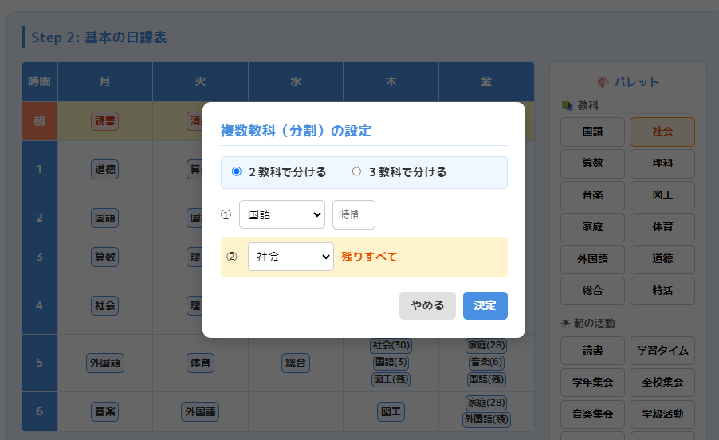Choose 図工 in the palette
Viewport: 719px width, 440px height.
pos(662,195)
